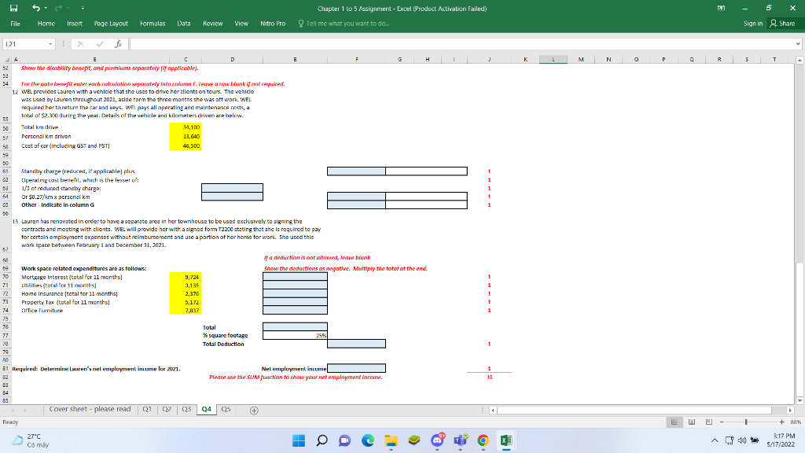Click the 25% square footage cell
The image size is (805, 453).
[x=295, y=335]
